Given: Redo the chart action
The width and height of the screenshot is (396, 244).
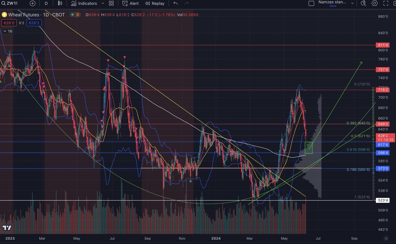Looking at the screenshot, I should click(187, 3).
